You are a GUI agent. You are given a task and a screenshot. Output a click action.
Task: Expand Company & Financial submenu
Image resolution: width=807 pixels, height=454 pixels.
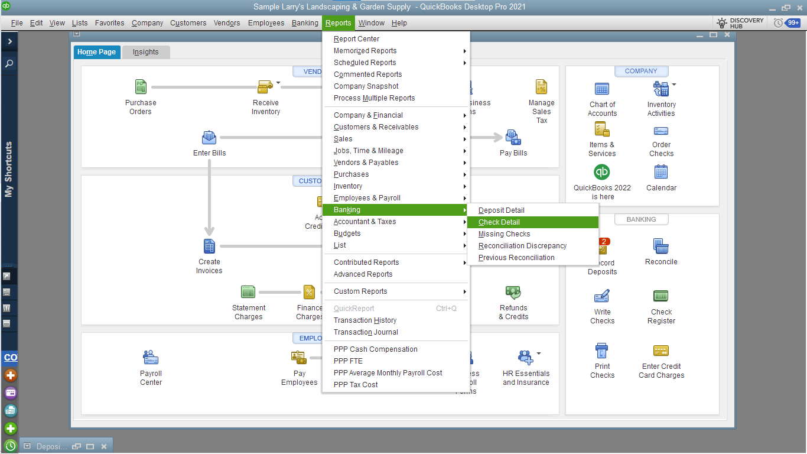pyautogui.click(x=396, y=115)
